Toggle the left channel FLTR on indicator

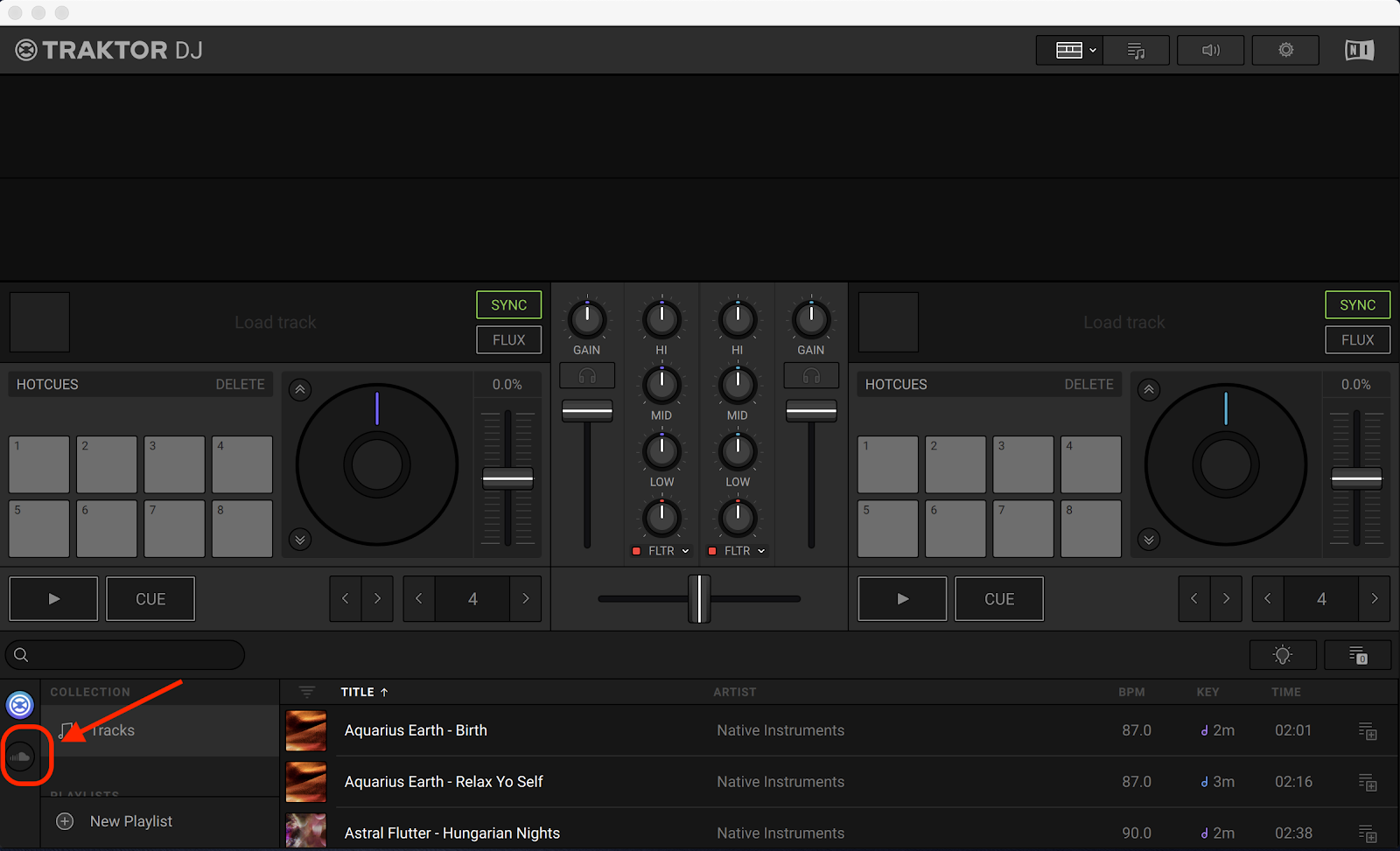tap(636, 551)
